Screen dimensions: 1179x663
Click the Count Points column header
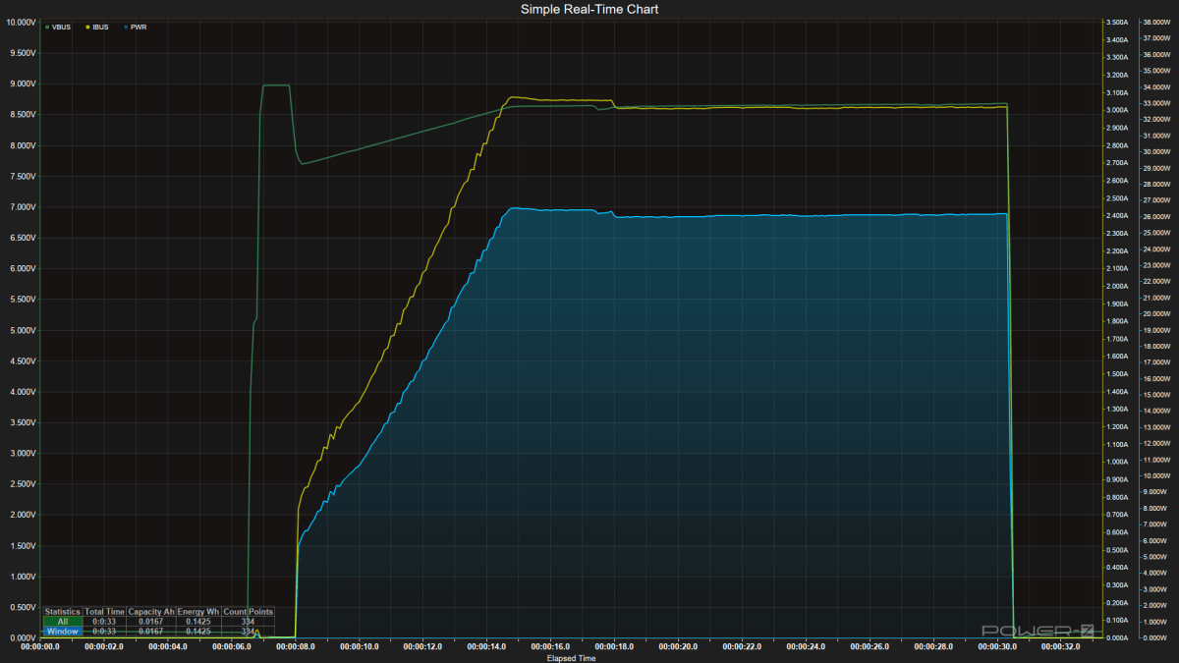point(248,611)
